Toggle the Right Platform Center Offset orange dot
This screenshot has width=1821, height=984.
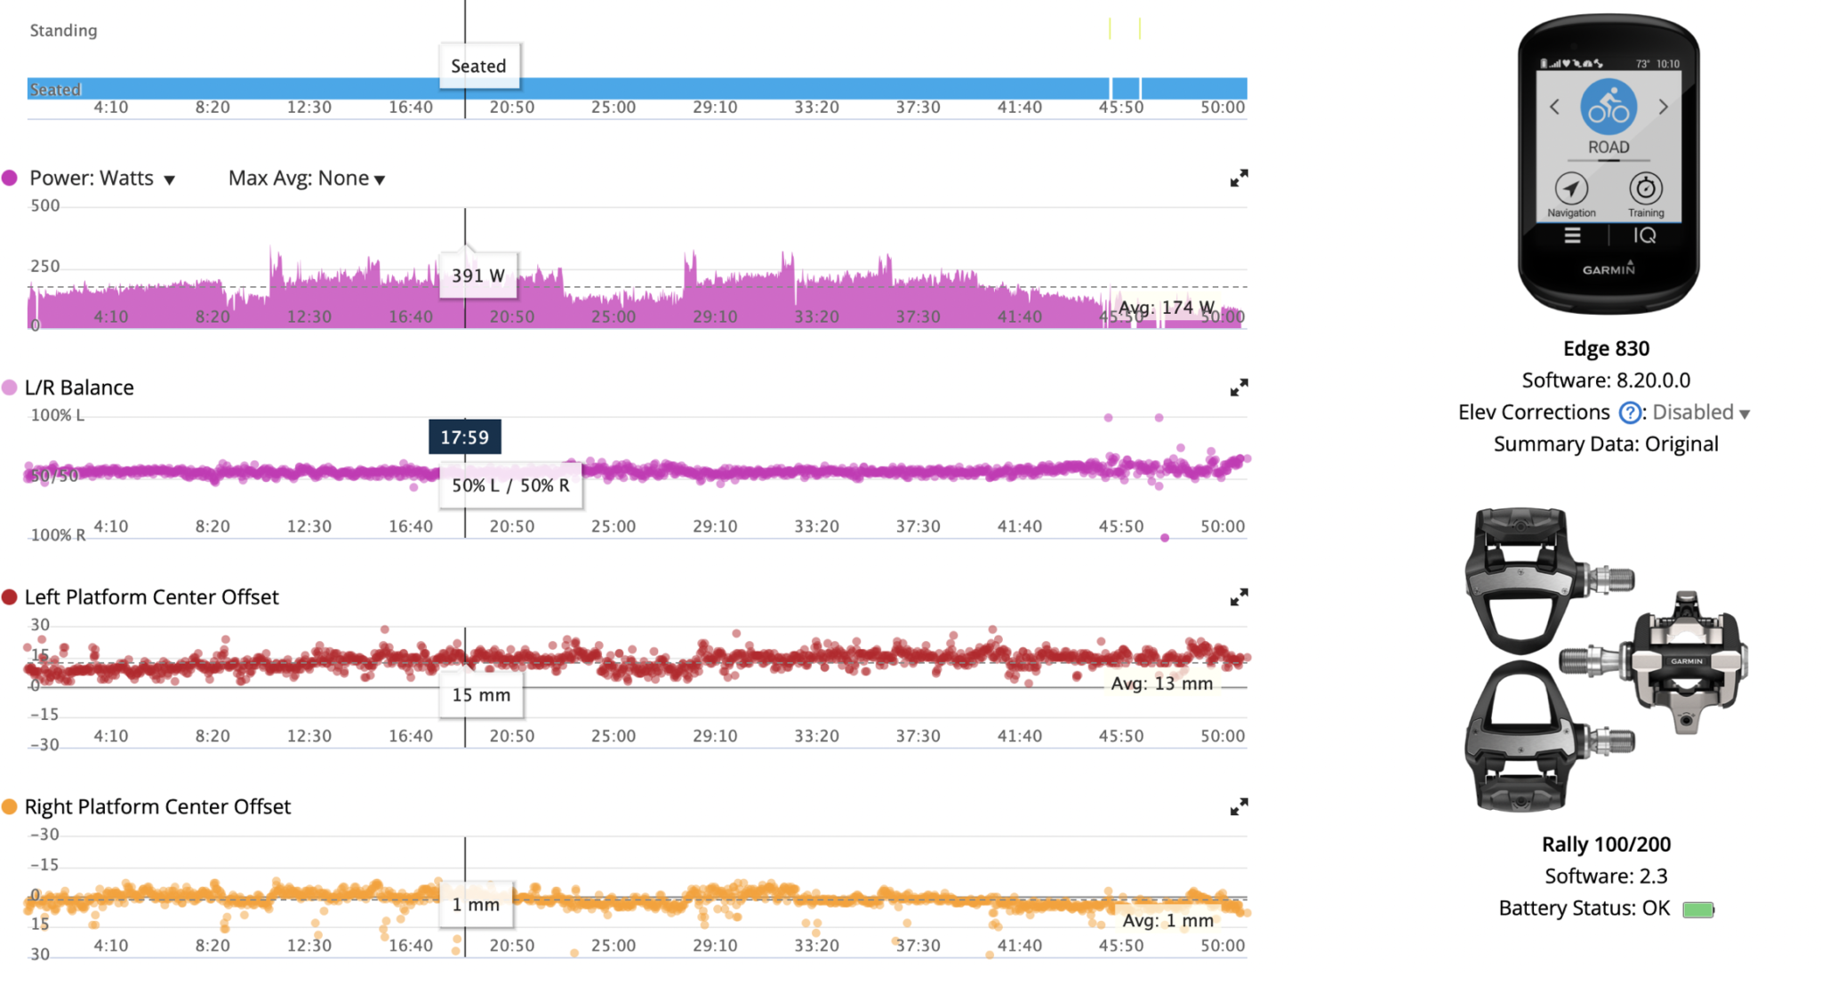pyautogui.click(x=10, y=807)
